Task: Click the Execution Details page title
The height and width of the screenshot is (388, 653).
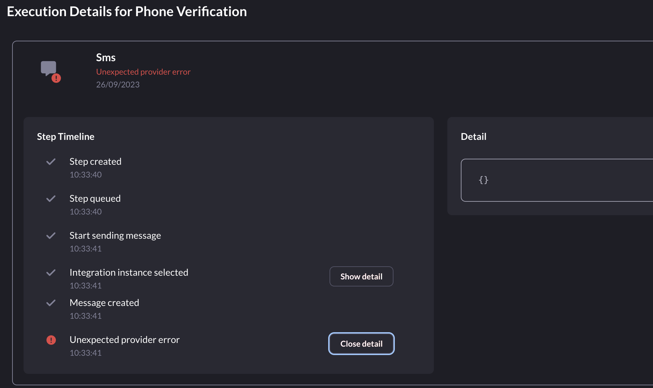Action: tap(127, 11)
